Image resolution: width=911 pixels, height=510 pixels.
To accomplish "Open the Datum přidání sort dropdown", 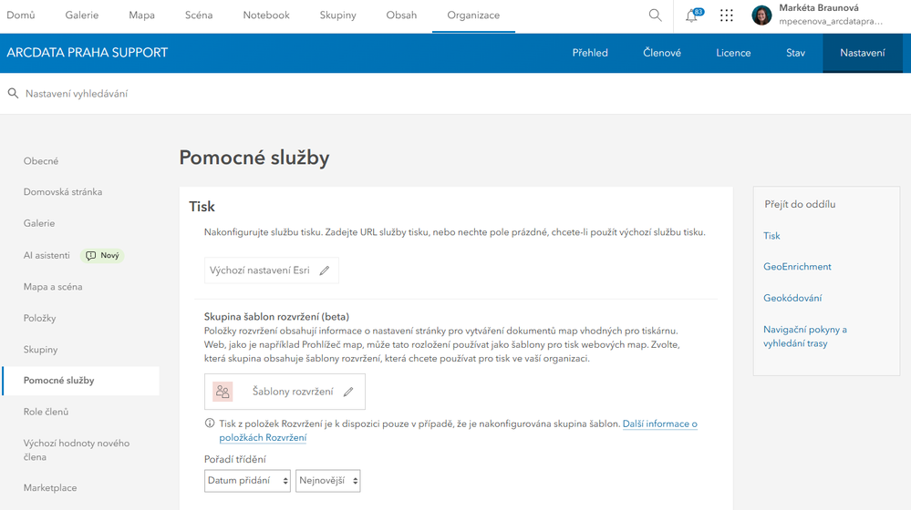I will point(247,480).
